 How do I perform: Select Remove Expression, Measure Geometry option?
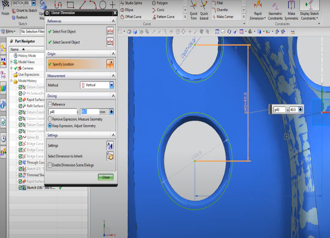point(50,119)
